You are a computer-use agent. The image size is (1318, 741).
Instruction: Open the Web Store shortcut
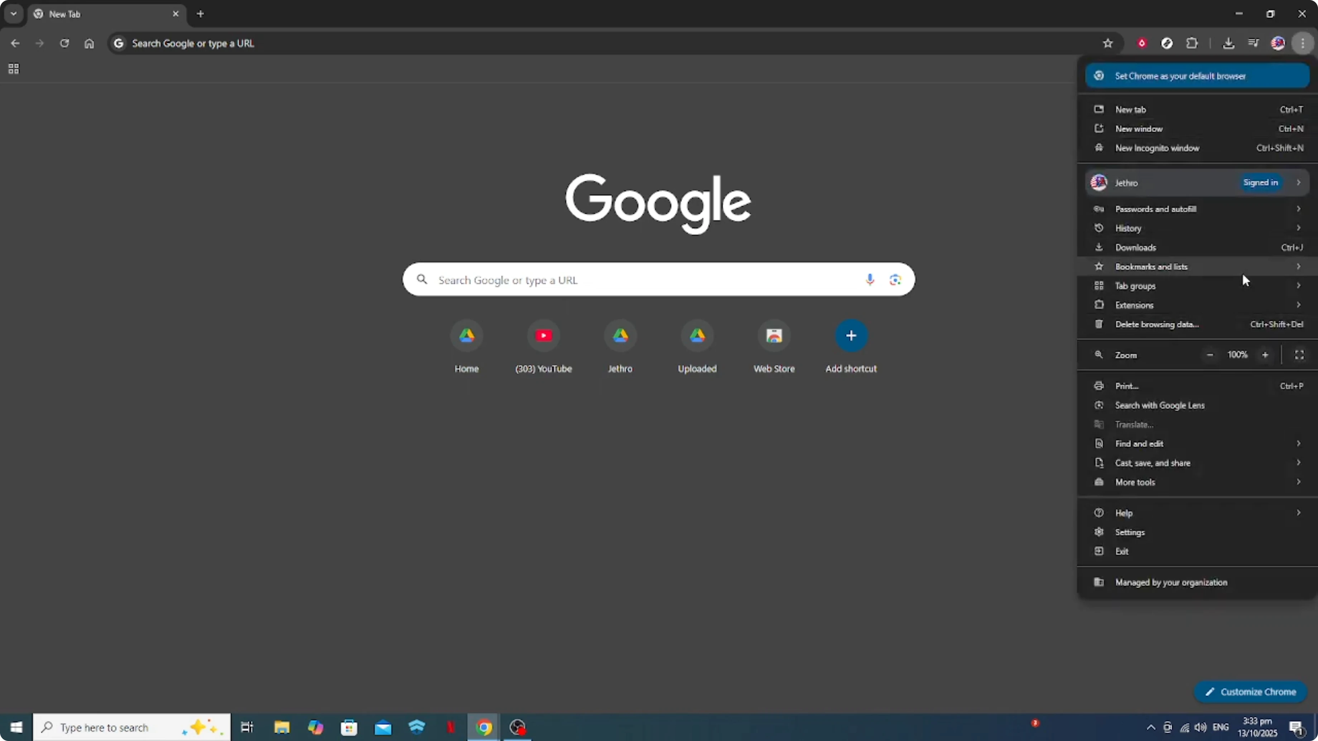[x=774, y=347]
